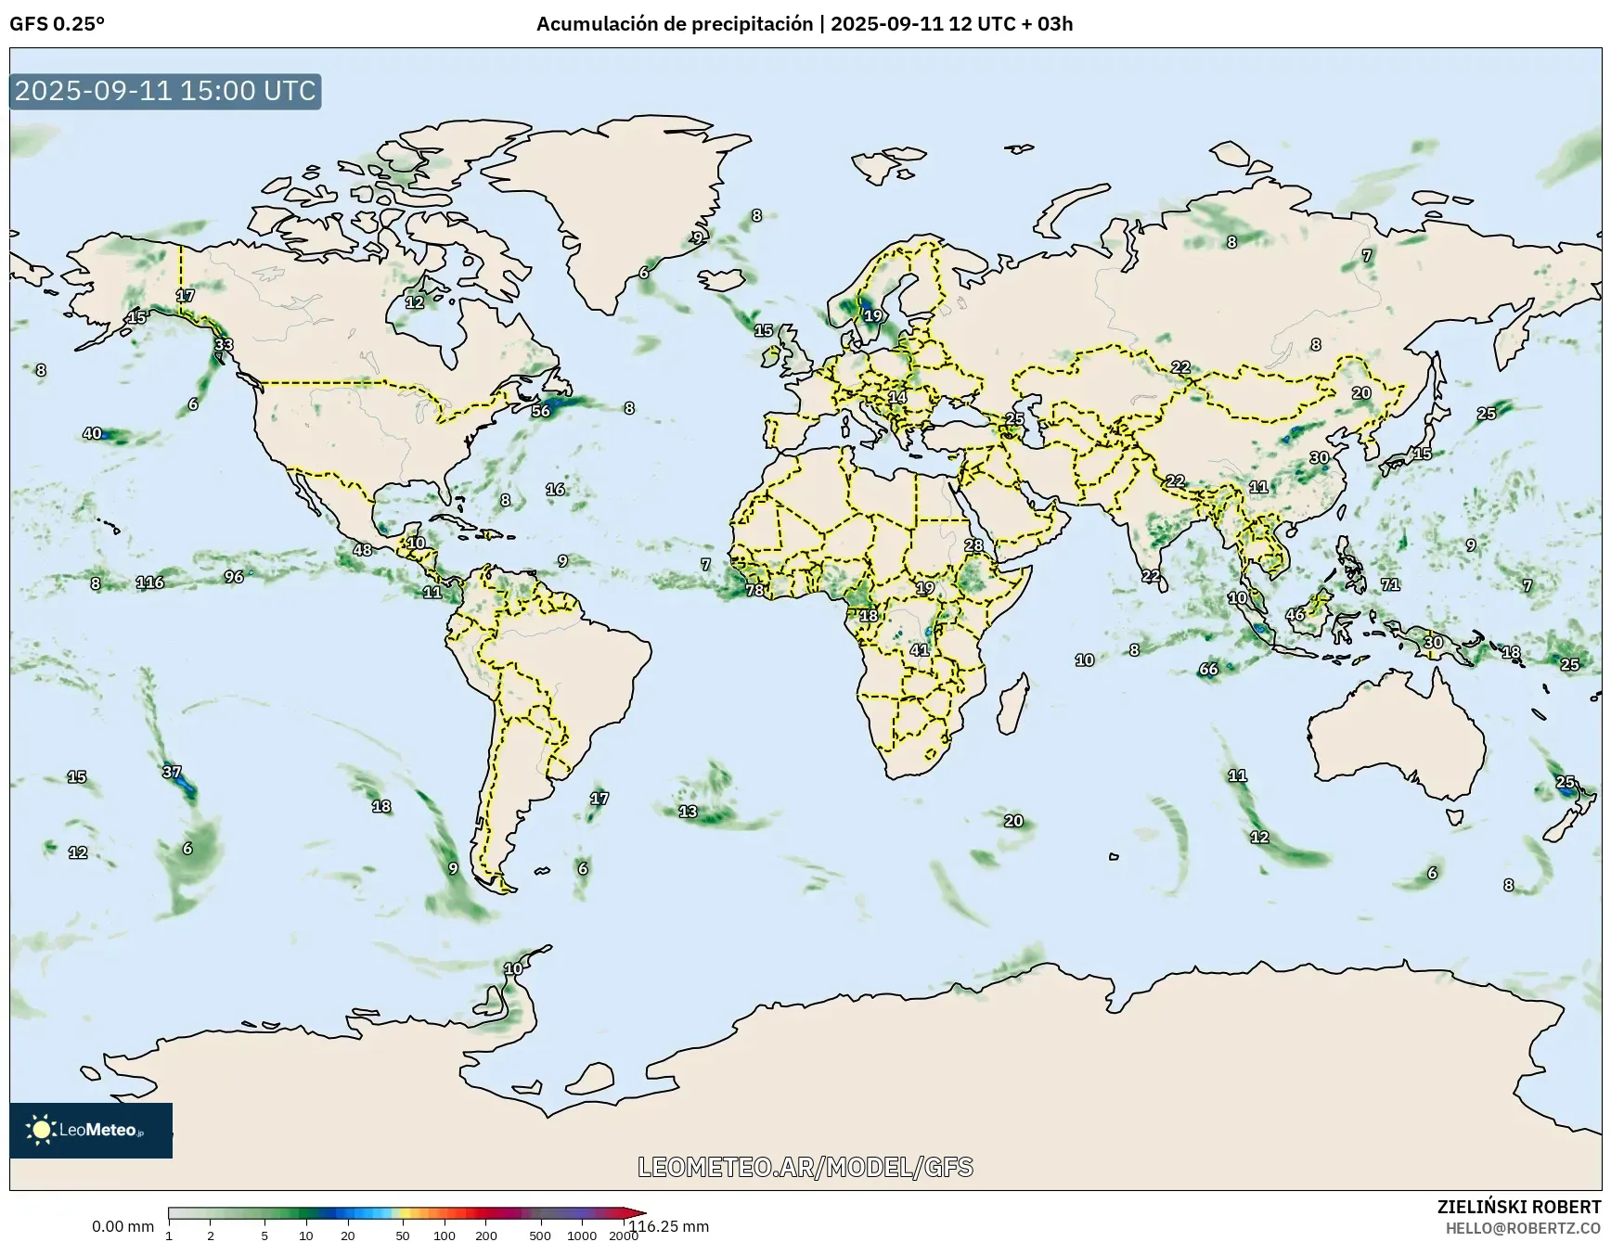Image resolution: width=1611 pixels, height=1242 pixels.
Task: Open the LEOMETEO.AR/MODEL/GFS link text
Action: point(805,1167)
